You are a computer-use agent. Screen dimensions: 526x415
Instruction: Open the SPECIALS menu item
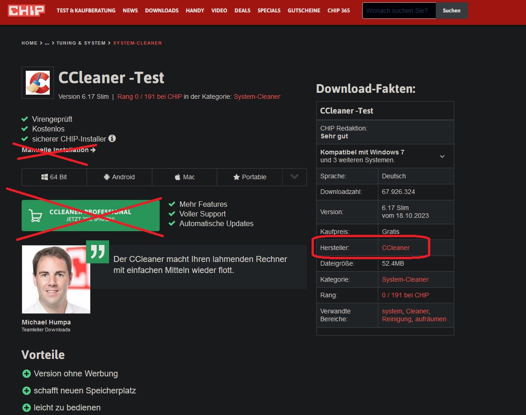(269, 11)
